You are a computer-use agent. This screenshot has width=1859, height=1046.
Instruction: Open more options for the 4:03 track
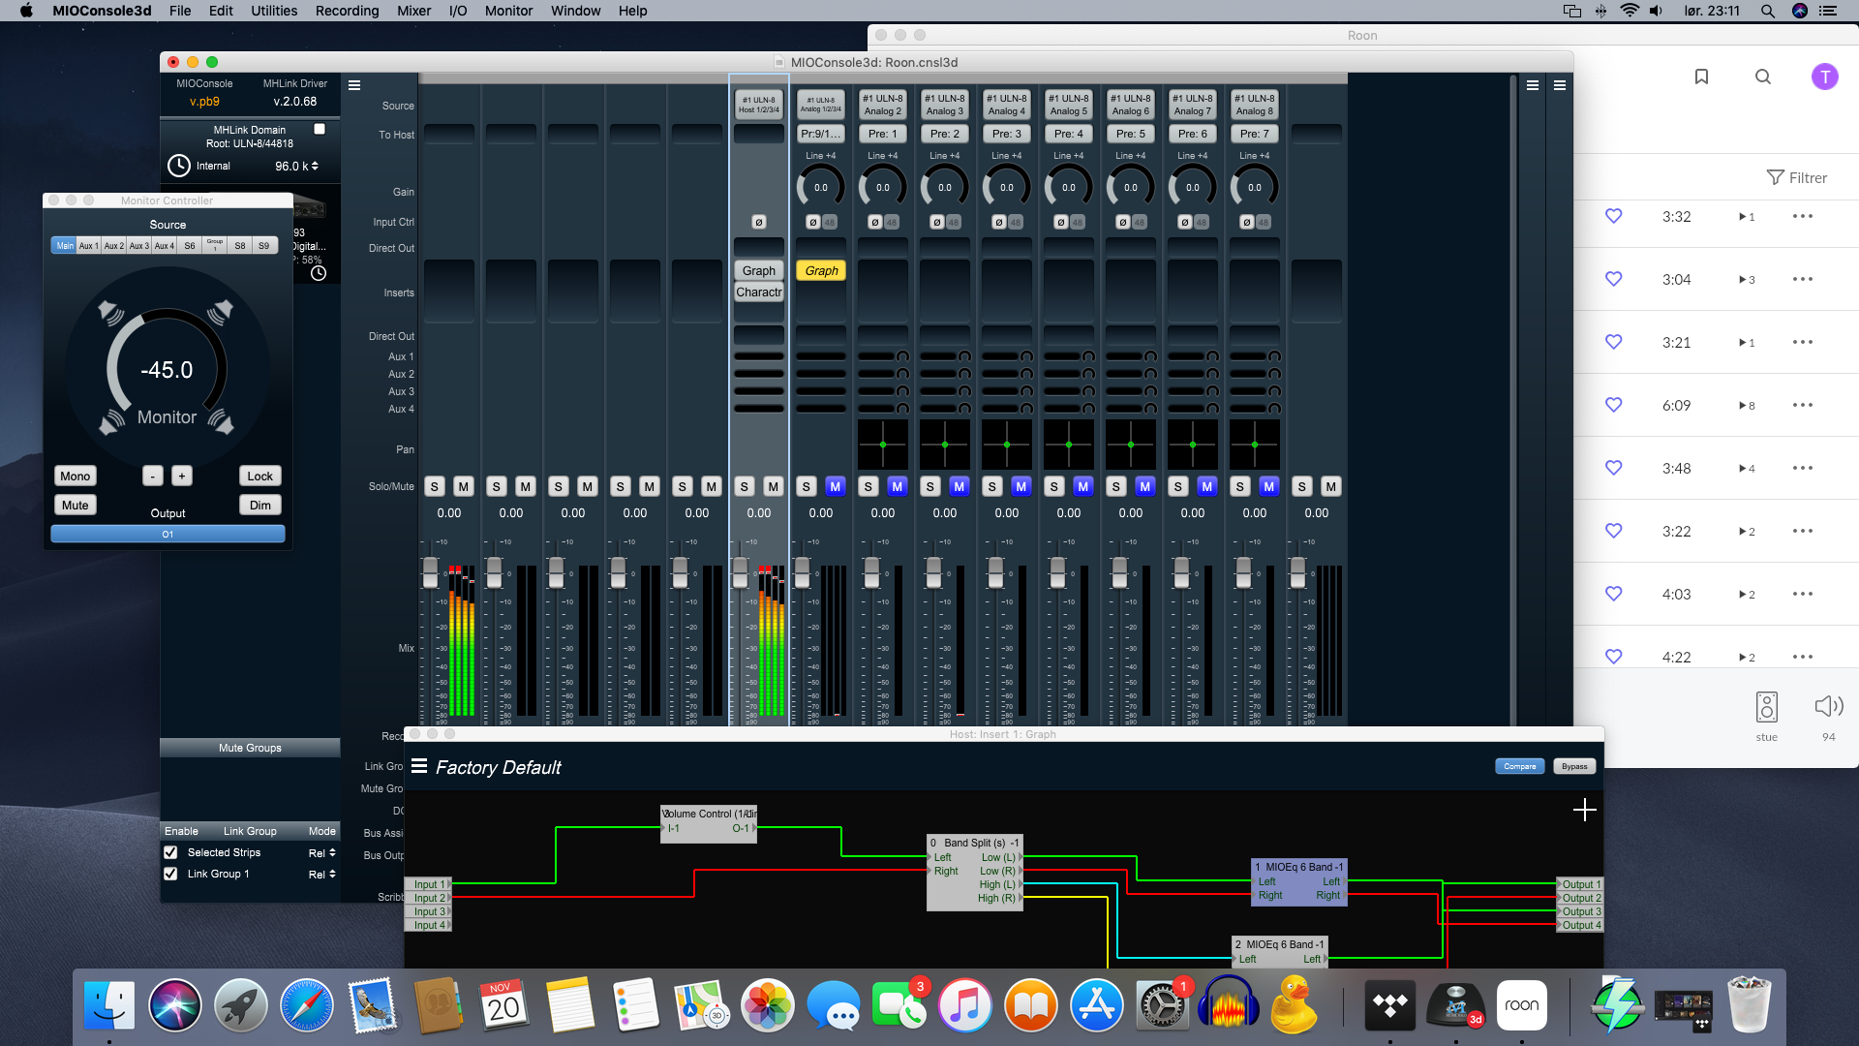pos(1803,594)
